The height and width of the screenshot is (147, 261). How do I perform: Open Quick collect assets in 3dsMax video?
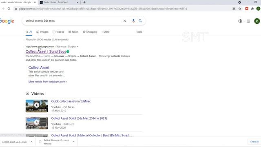[x=71, y=101]
